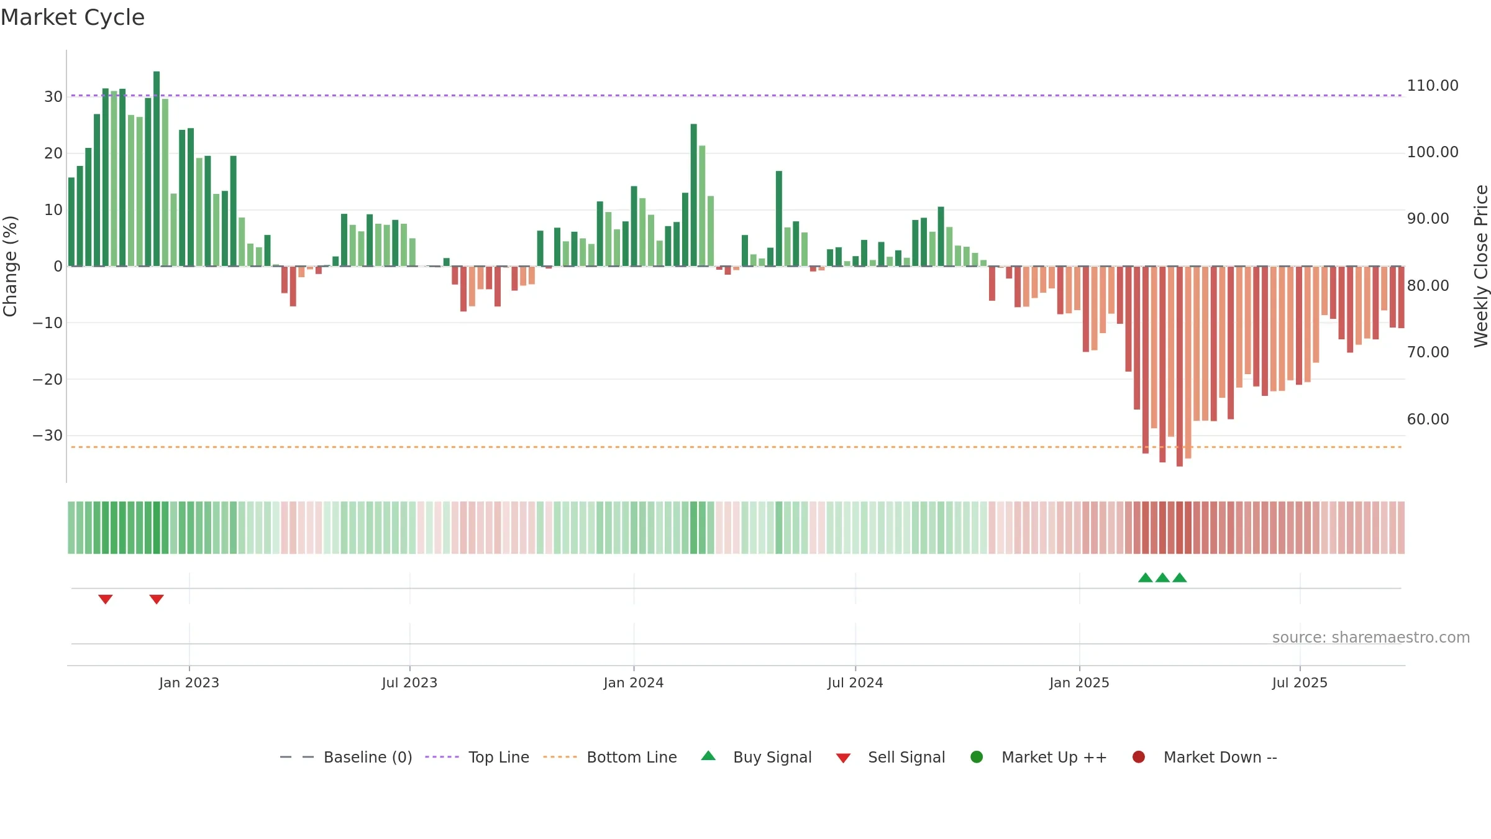Click the deepest red bar below the bottom line
This screenshot has width=1491, height=839.
pyautogui.click(x=1180, y=366)
